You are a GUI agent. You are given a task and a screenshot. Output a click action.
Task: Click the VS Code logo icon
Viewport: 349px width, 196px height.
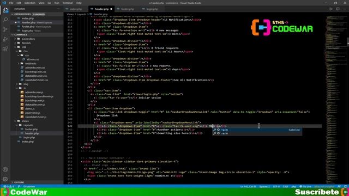[4, 3]
